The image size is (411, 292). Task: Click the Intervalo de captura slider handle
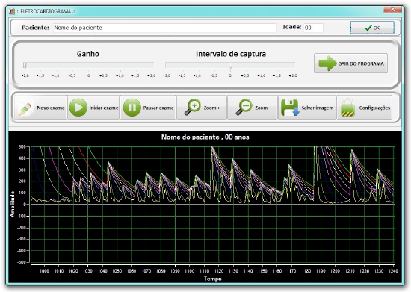point(230,65)
